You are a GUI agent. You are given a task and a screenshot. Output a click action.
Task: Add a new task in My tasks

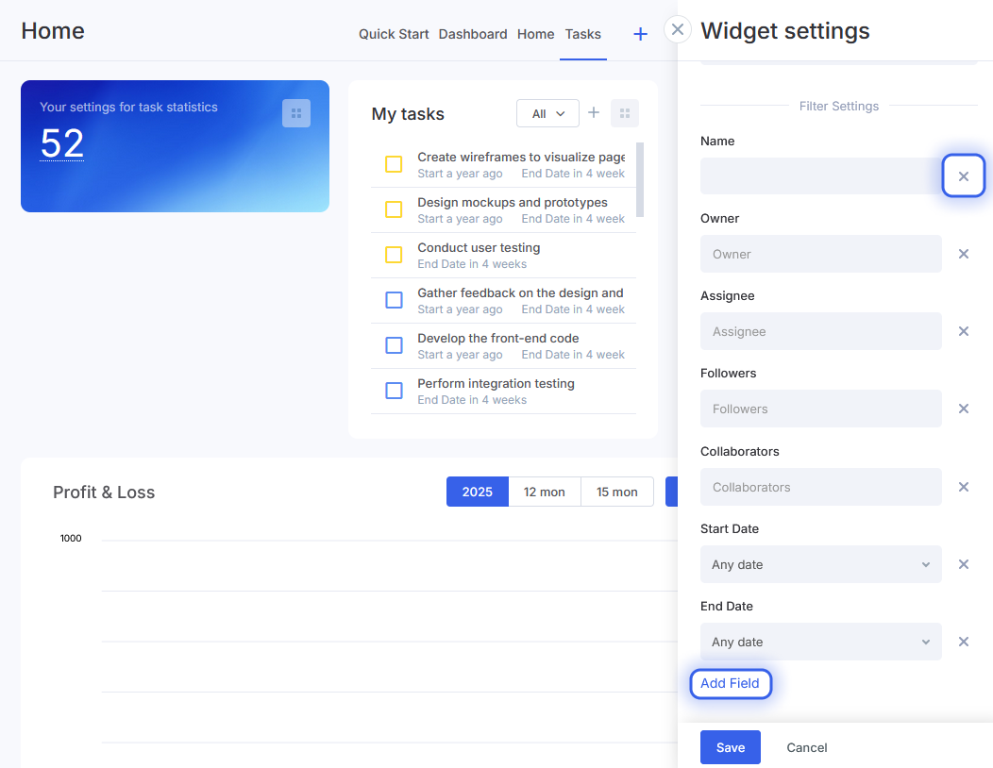[x=594, y=112]
